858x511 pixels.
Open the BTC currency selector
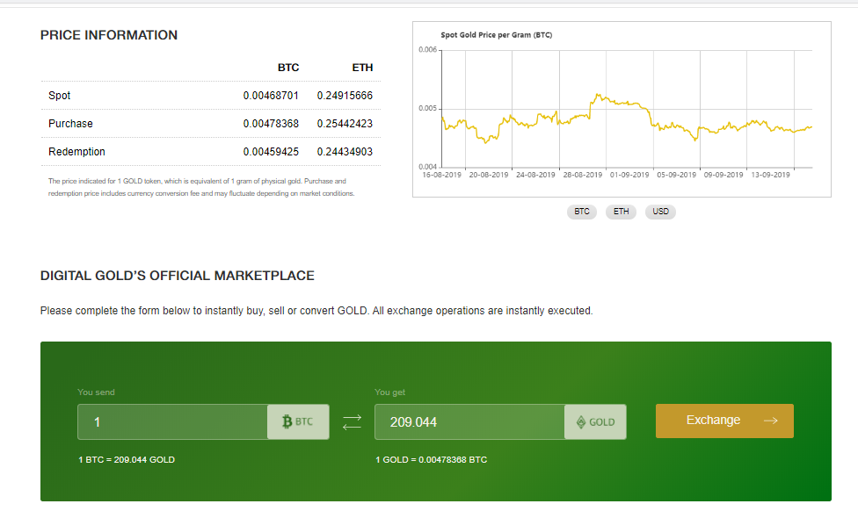[298, 421]
